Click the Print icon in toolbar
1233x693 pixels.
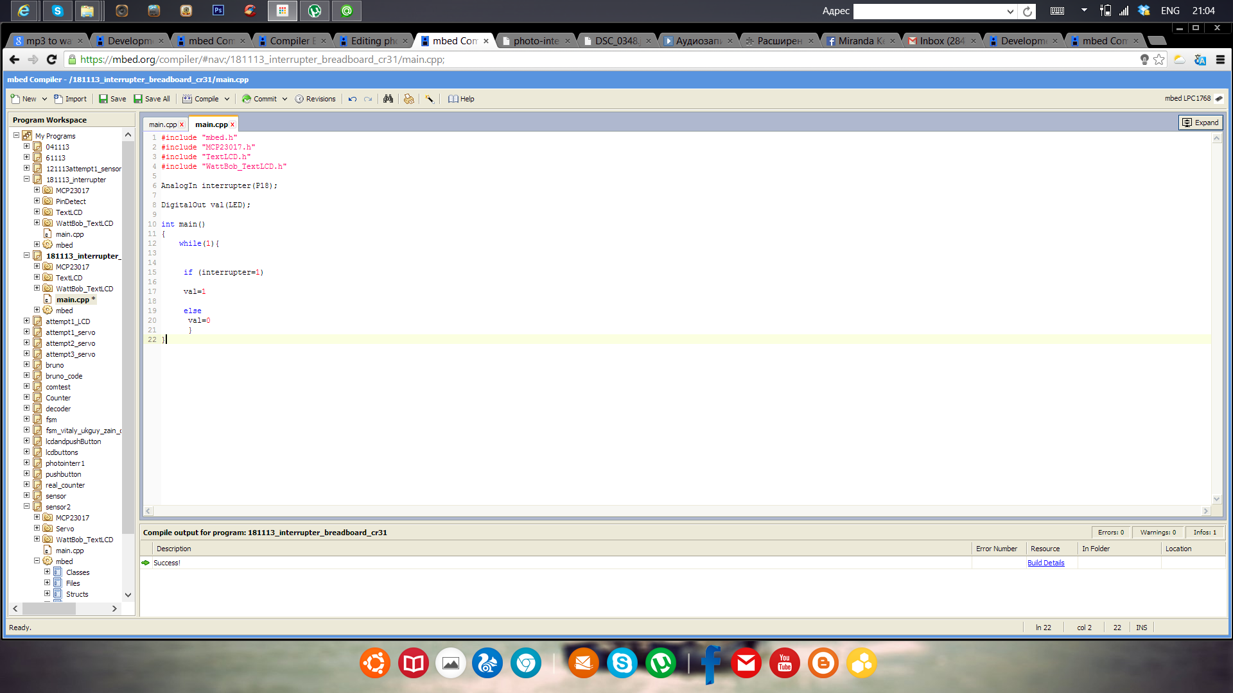tap(408, 99)
